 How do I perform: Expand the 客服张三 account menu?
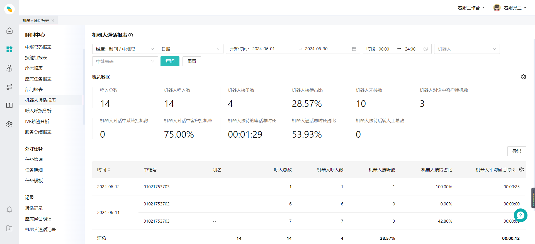click(515, 8)
